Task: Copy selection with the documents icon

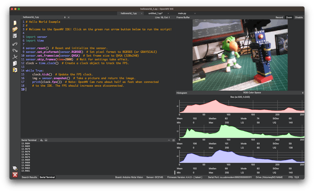Action: (x=15, y=64)
